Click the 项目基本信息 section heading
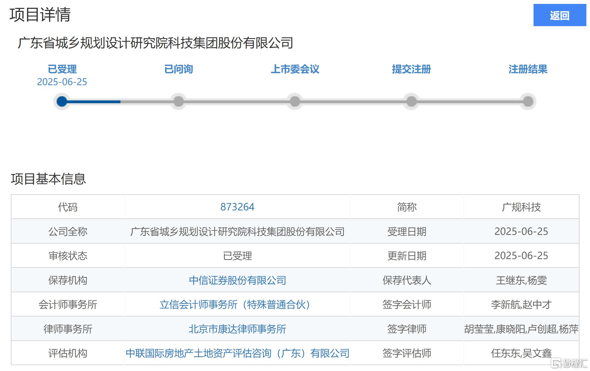 (x=48, y=179)
